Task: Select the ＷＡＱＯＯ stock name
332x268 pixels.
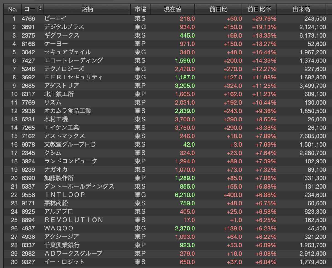Action: click(59, 228)
